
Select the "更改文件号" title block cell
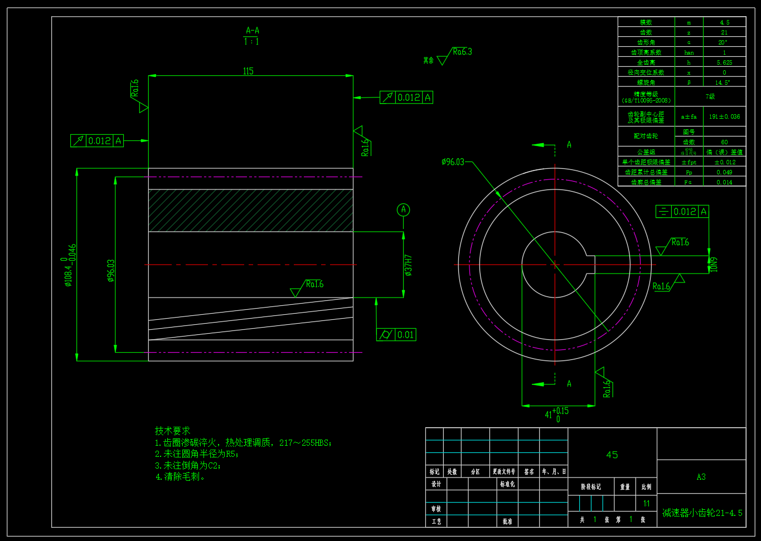(503, 472)
